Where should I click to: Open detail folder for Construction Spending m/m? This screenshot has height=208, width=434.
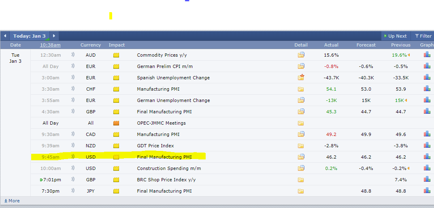[301, 168]
